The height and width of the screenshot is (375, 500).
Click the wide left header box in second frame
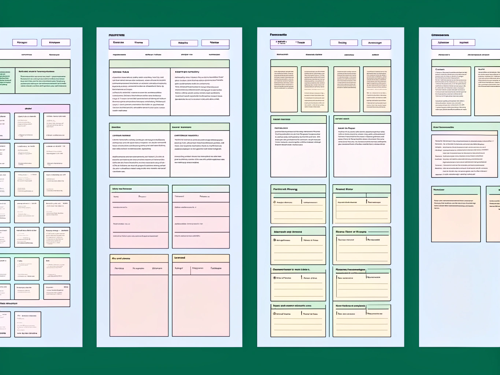[129, 42]
